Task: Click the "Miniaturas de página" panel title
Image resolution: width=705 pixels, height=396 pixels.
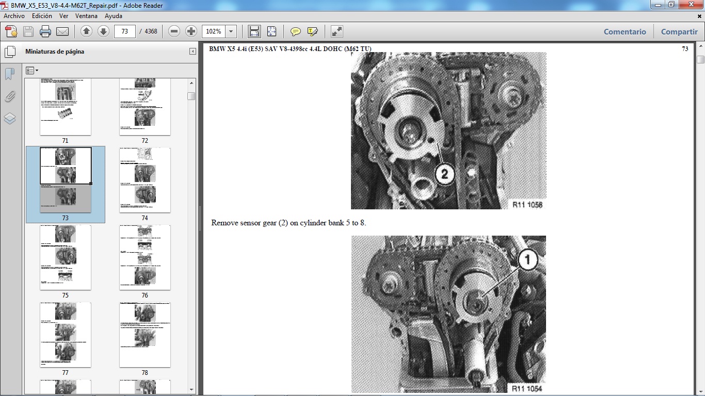Action: (x=55, y=52)
